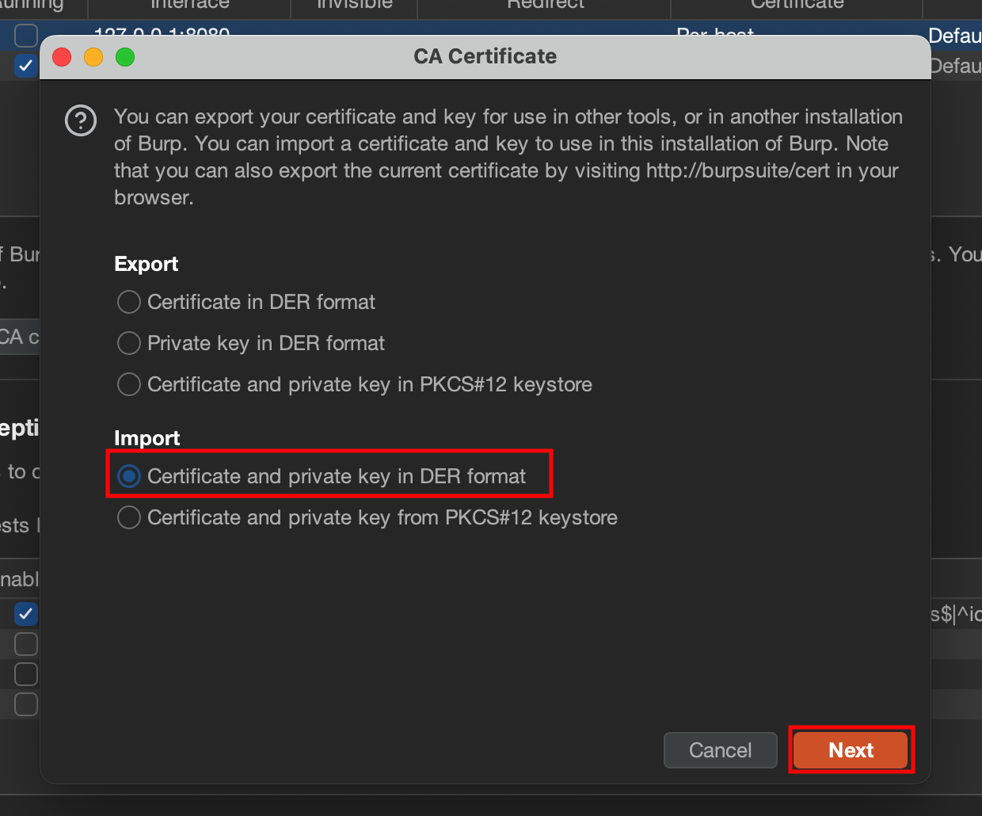The height and width of the screenshot is (816, 982).
Task: Click the Next button
Action: tap(851, 750)
